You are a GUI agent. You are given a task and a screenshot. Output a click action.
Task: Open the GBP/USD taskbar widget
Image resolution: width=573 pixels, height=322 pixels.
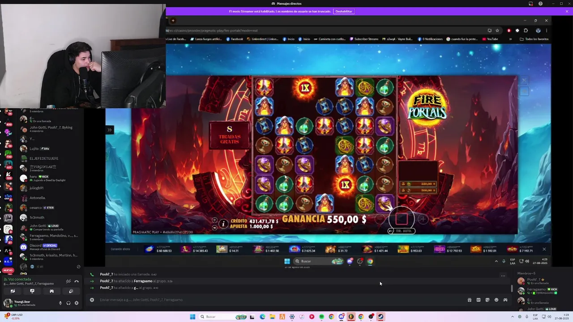point(13,316)
